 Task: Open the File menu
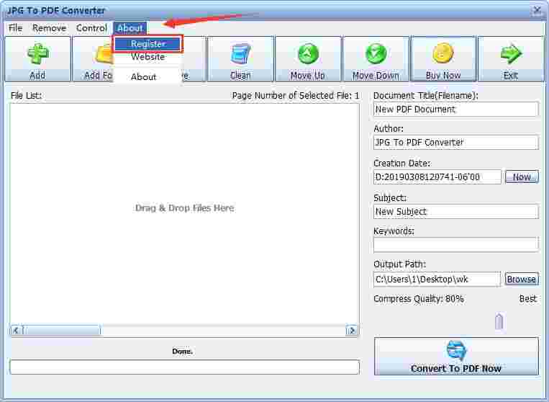point(15,28)
